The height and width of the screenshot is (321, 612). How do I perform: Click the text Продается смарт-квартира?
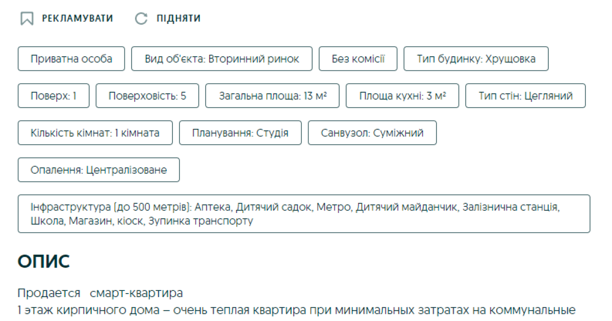coord(100,293)
